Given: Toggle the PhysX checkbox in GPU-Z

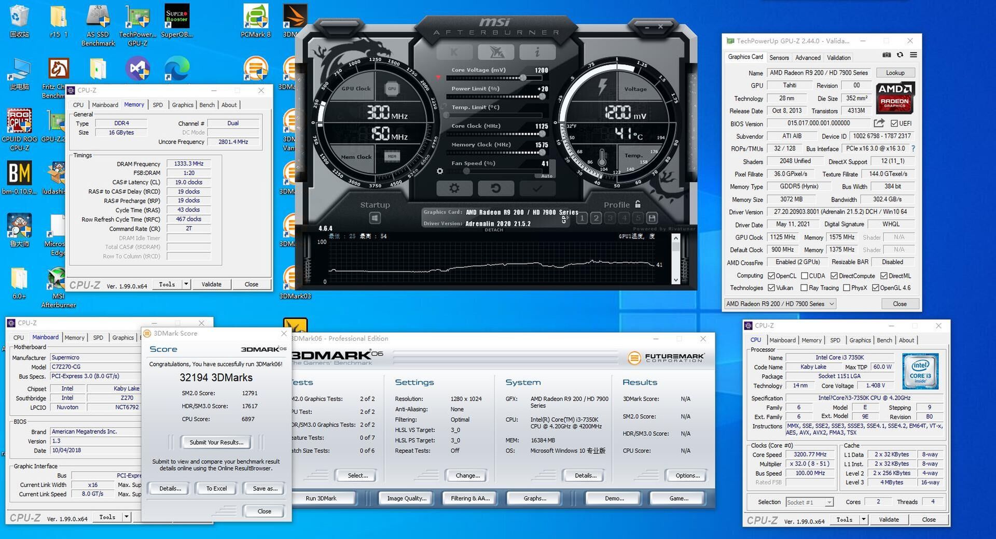Looking at the screenshot, I should pos(847,288).
